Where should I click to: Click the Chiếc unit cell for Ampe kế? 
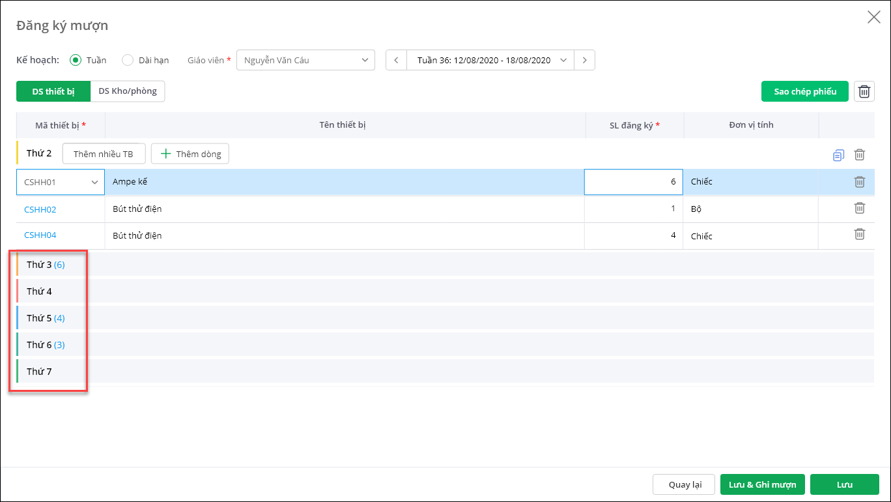tap(751, 182)
